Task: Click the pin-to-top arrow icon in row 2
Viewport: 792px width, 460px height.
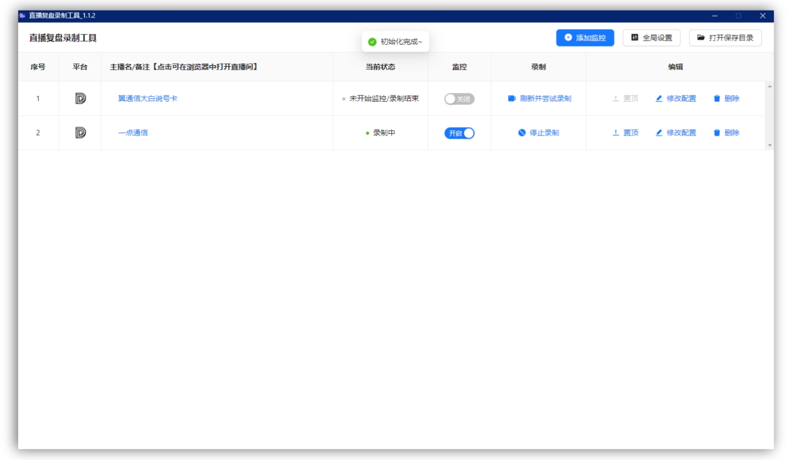Action: click(x=616, y=133)
